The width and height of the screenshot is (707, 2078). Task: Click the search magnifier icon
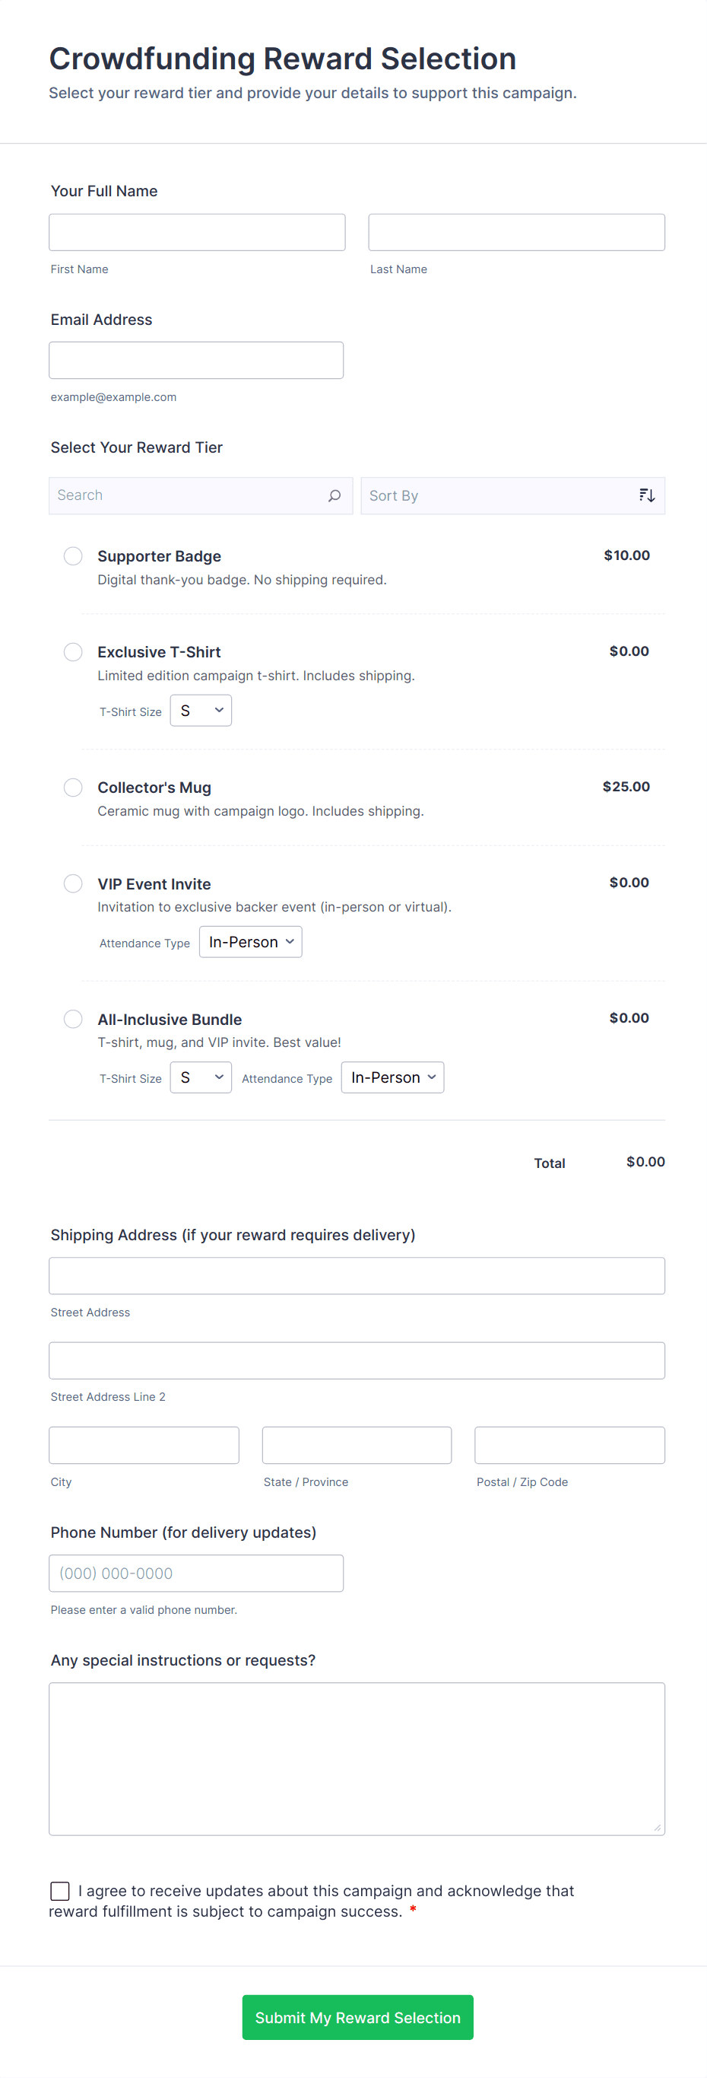[334, 496]
